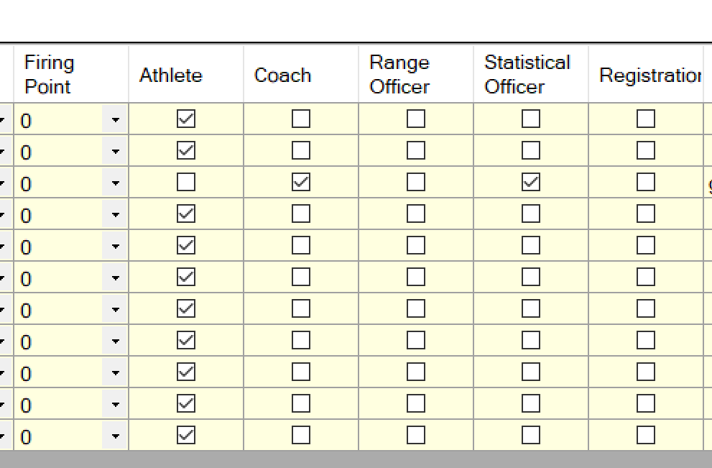The width and height of the screenshot is (712, 468).
Task: Check Athlete in the third row
Action: tap(185, 182)
